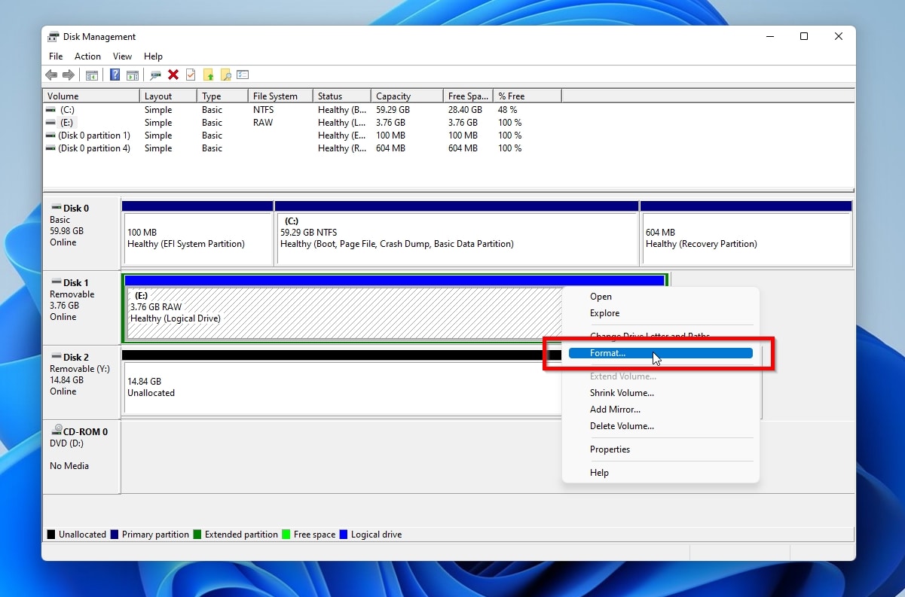The image size is (905, 597).
Task: Toggle the Show/Hide Action Pane icon
Action: pos(133,75)
